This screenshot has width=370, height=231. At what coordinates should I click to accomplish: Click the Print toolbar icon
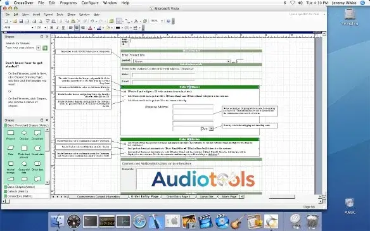coord(34,22)
